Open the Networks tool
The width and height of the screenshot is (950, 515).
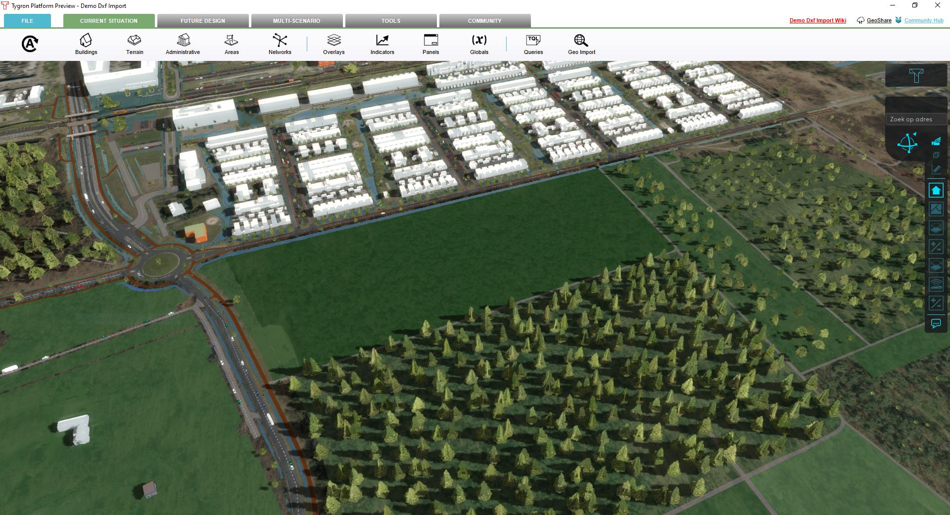tap(280, 44)
